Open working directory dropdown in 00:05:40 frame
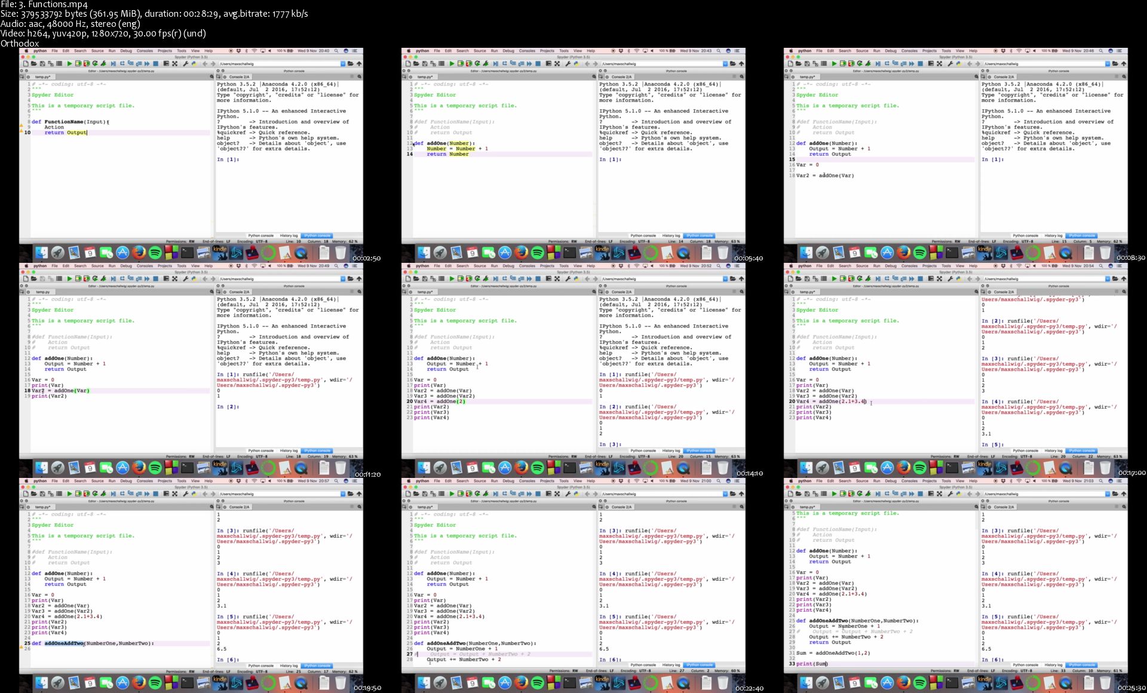 (x=725, y=63)
